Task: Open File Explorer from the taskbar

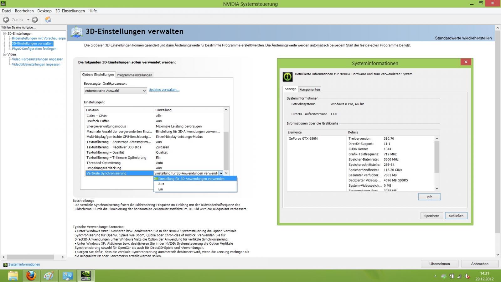Action: point(13,276)
